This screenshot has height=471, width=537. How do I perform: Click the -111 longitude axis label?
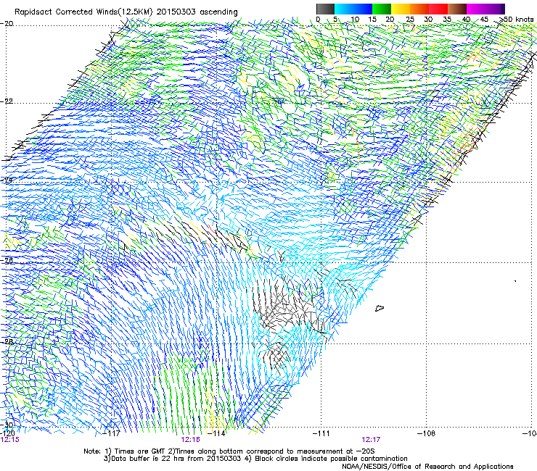click(321, 433)
